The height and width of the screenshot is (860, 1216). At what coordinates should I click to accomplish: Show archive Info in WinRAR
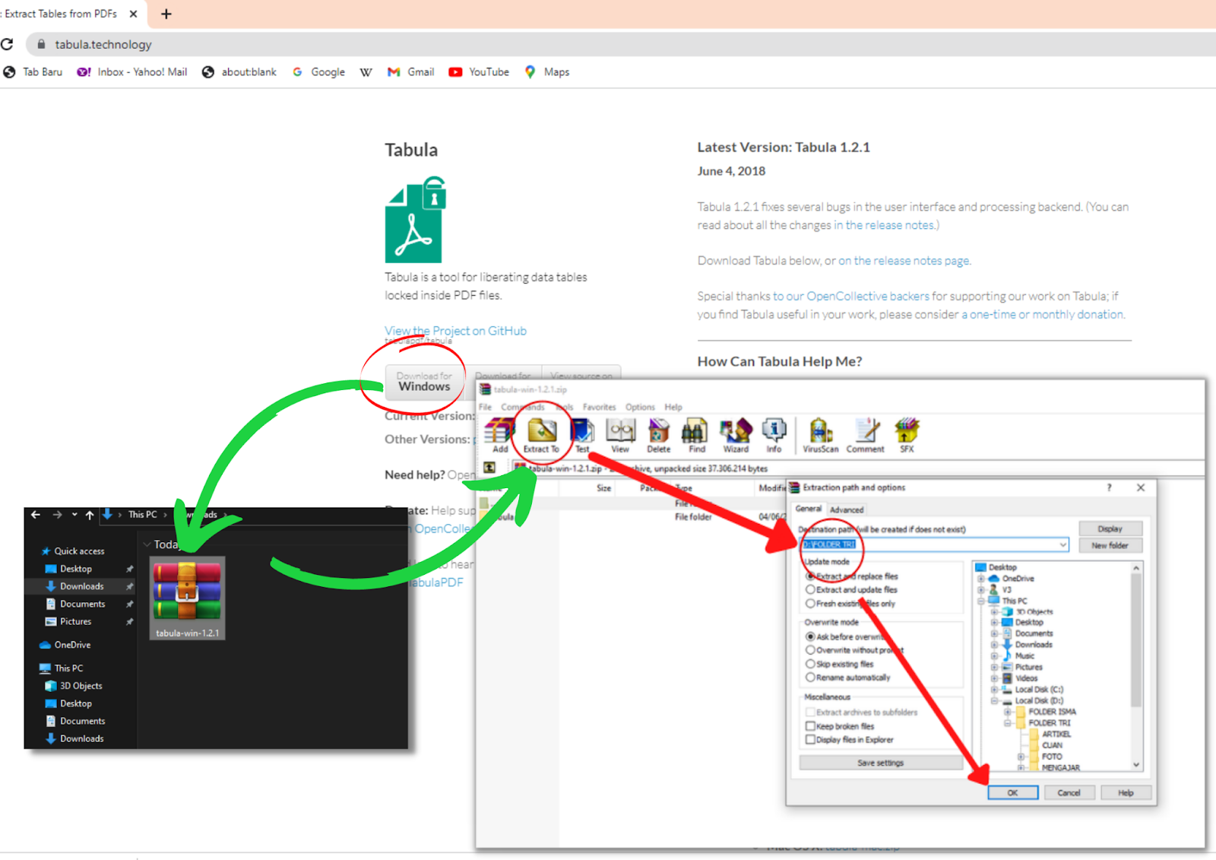tap(774, 435)
